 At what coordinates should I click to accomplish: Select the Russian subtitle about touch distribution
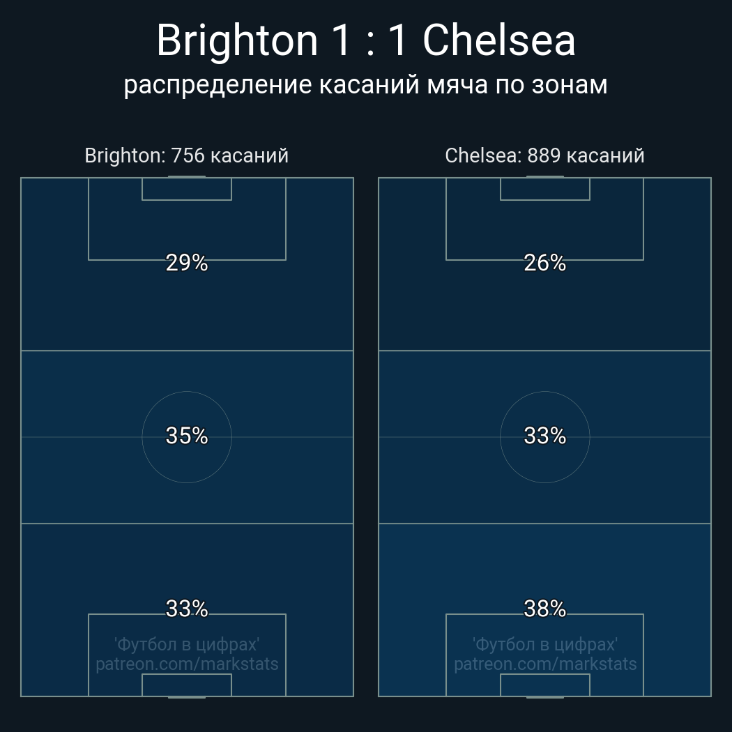[366, 84]
